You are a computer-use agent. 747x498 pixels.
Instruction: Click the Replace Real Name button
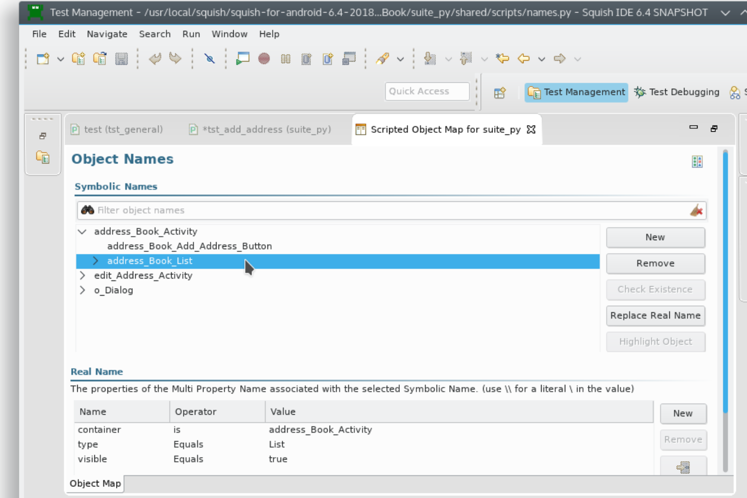[x=656, y=316]
